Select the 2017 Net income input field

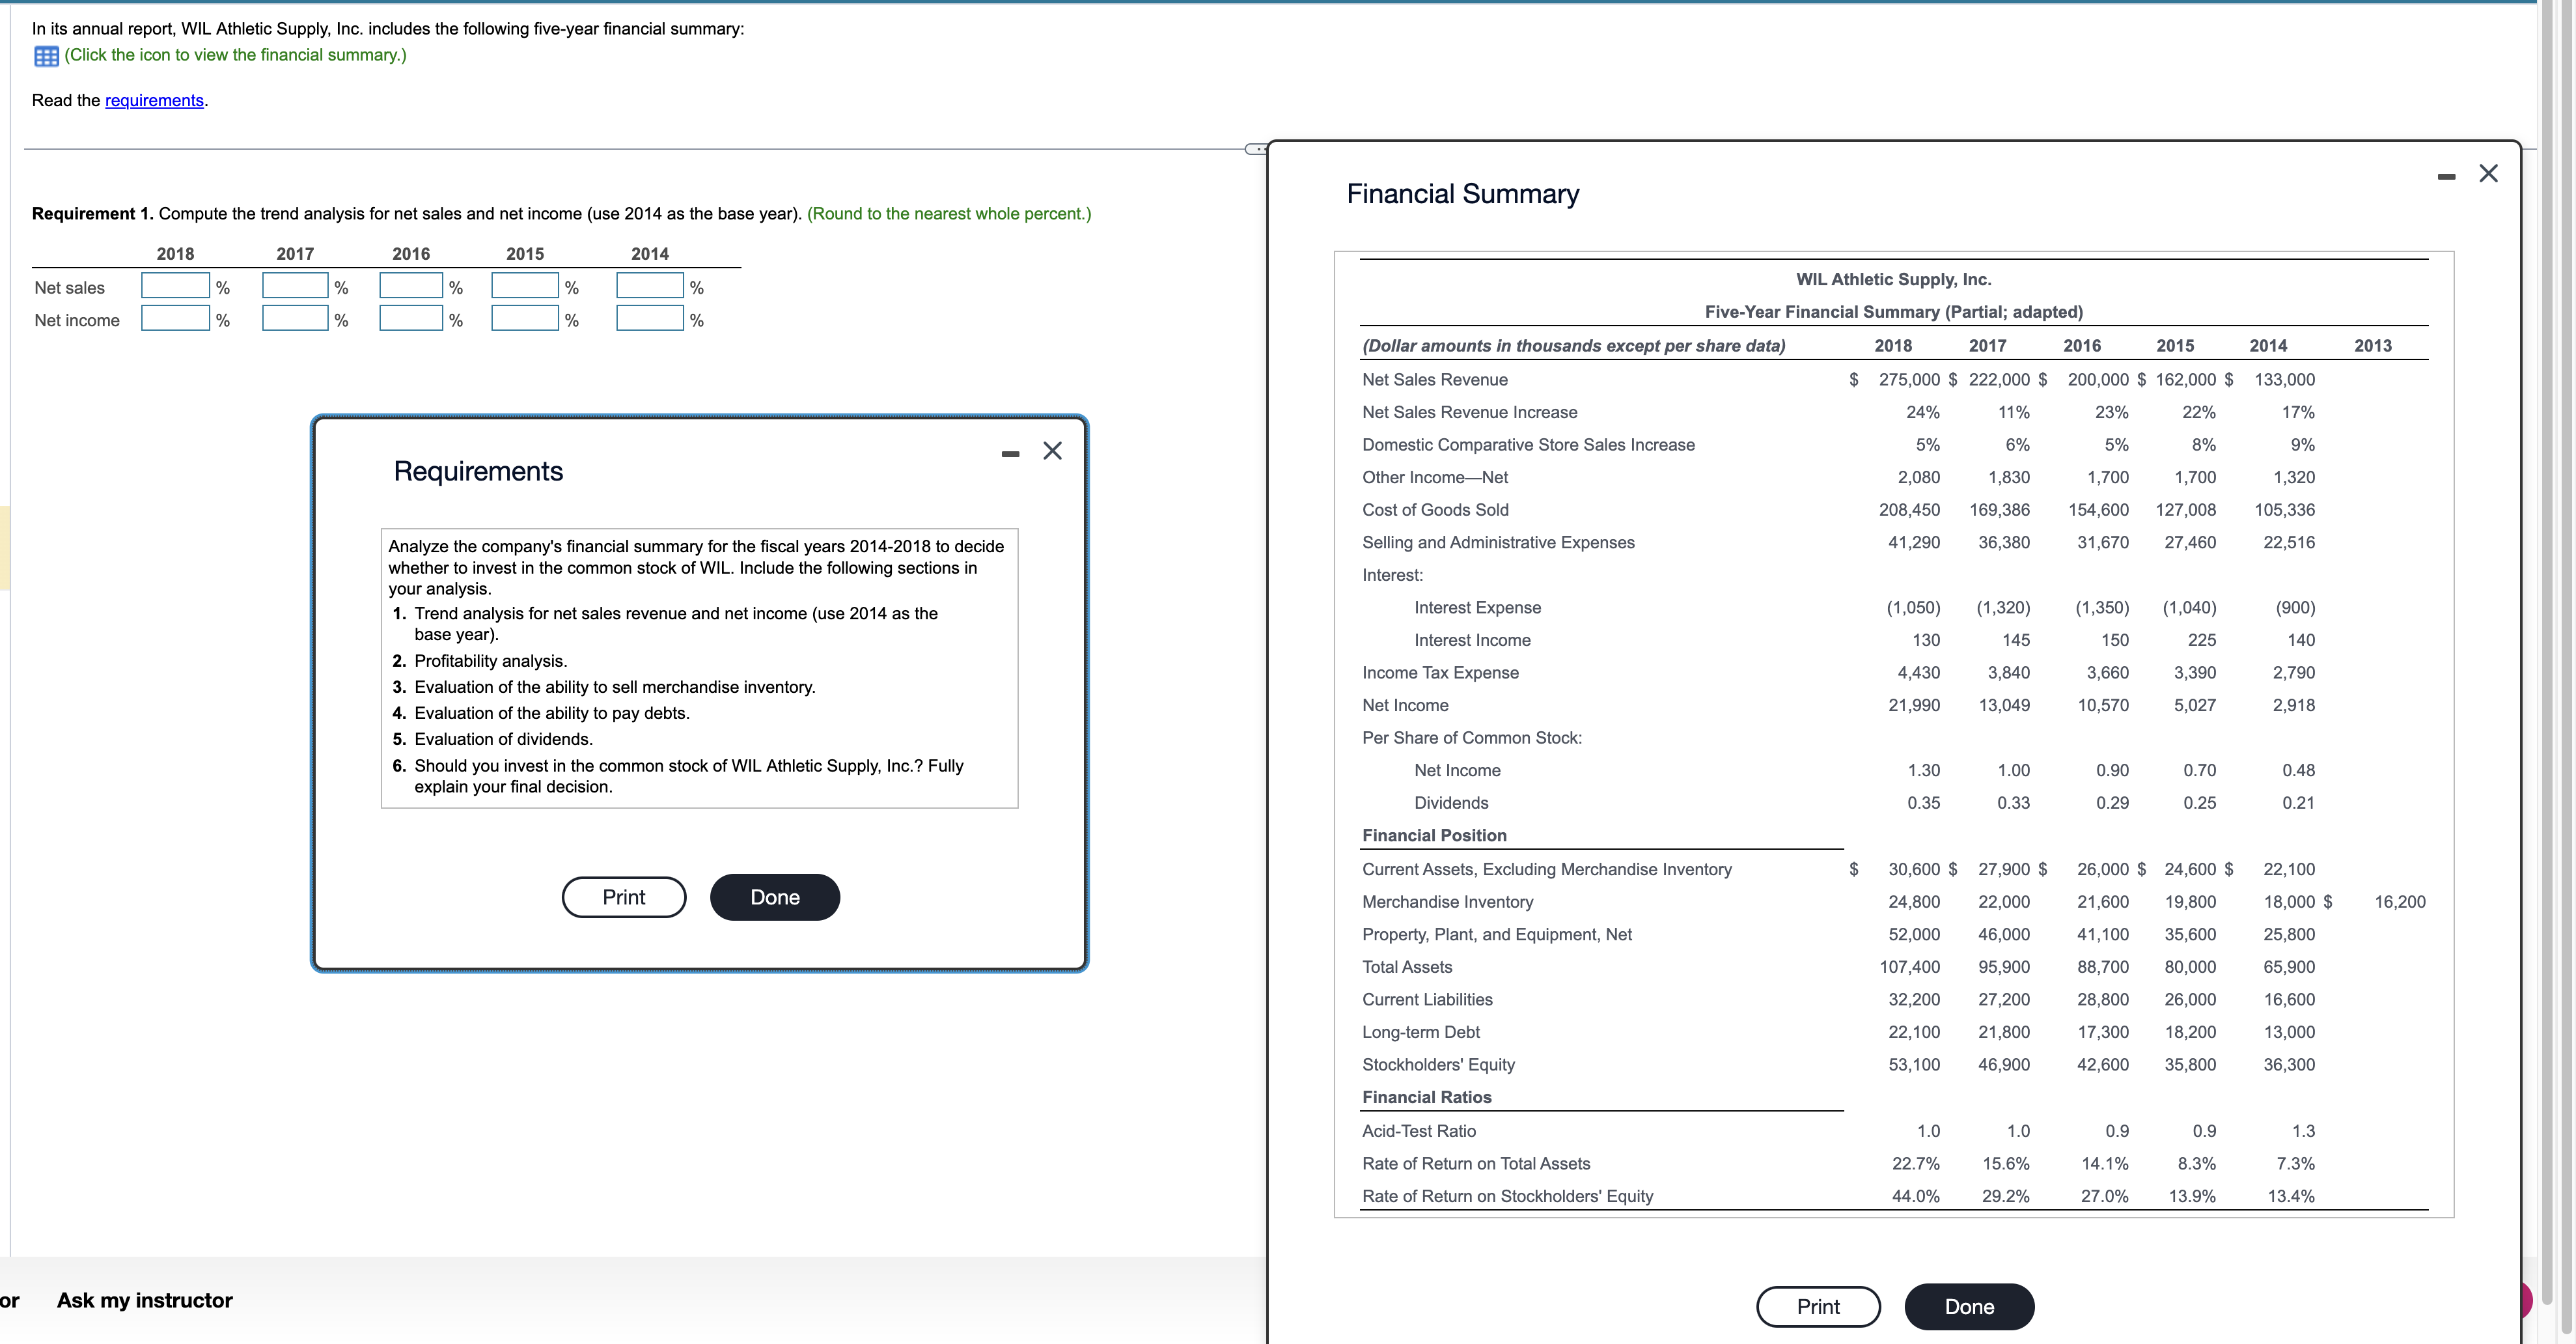click(x=295, y=319)
